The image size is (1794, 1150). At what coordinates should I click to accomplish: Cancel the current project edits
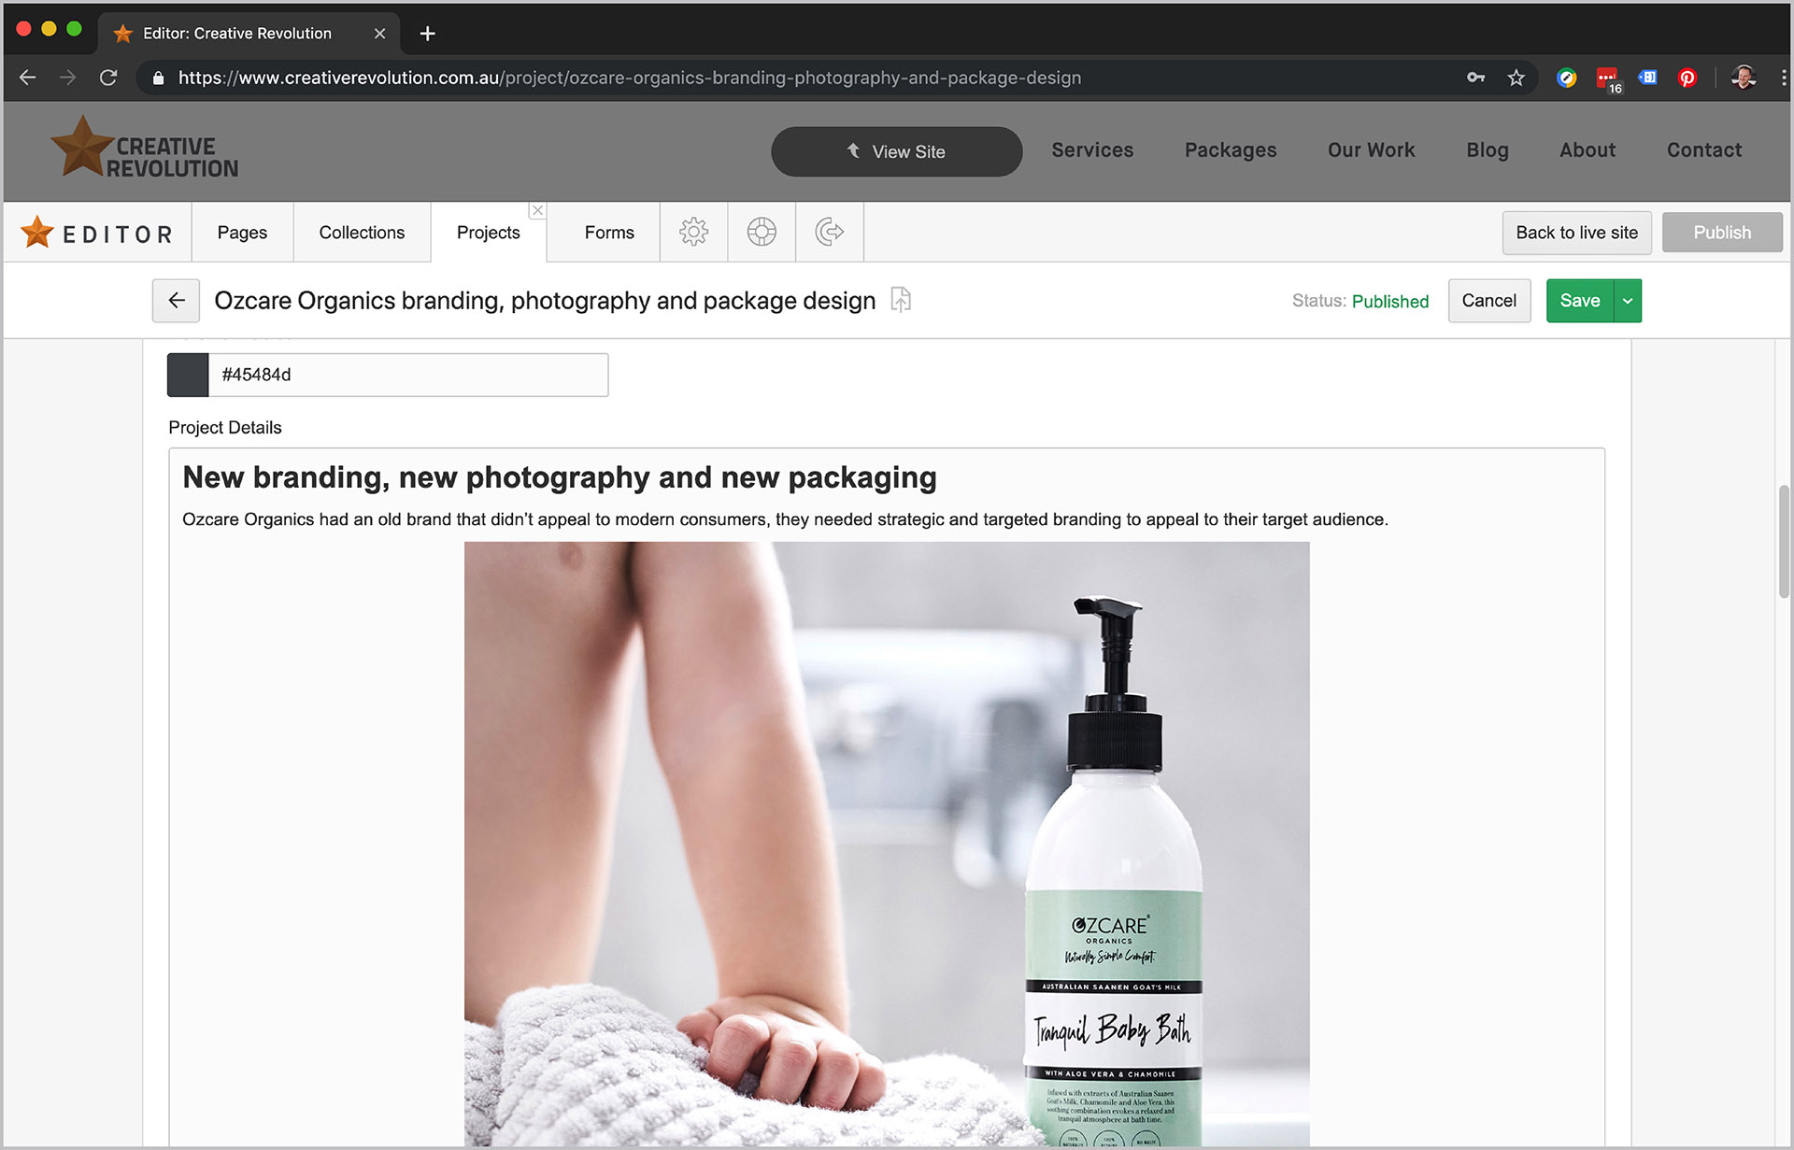(x=1488, y=300)
